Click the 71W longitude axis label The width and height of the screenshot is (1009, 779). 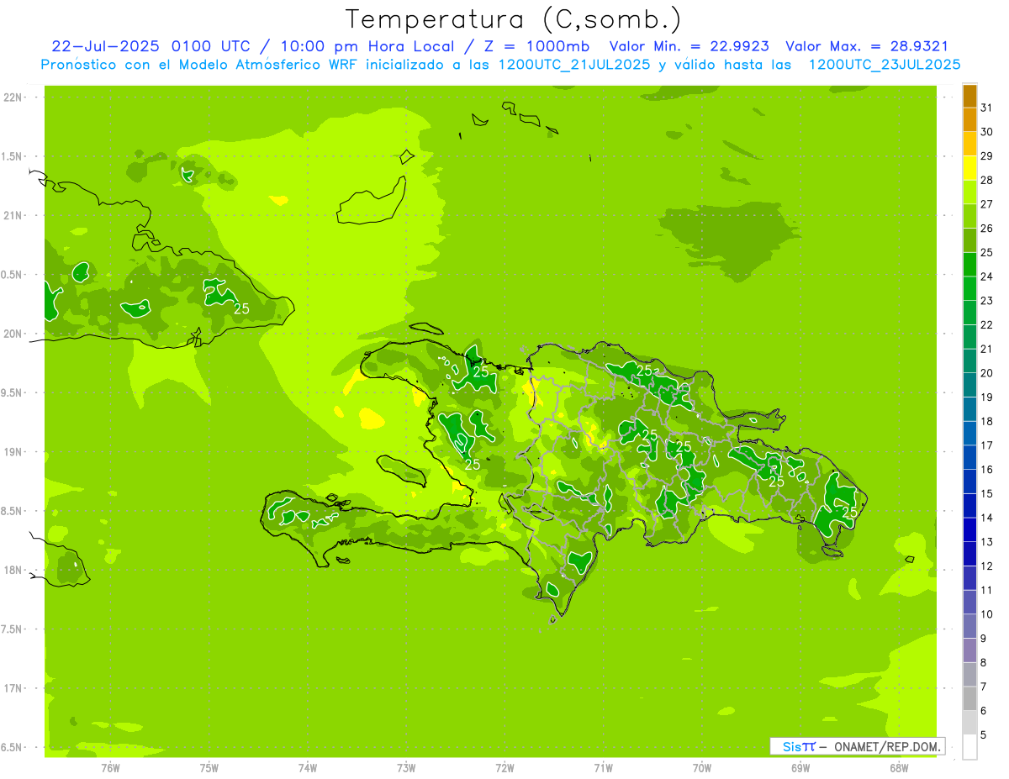pos(603,768)
